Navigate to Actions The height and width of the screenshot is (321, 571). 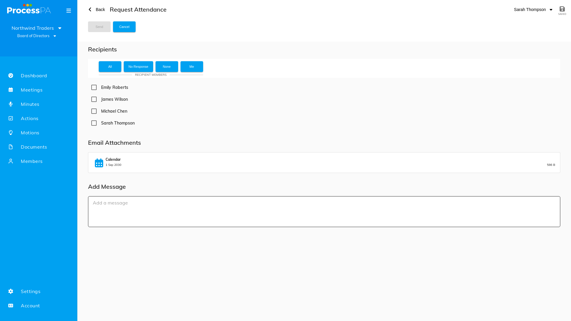[x=39, y=118]
